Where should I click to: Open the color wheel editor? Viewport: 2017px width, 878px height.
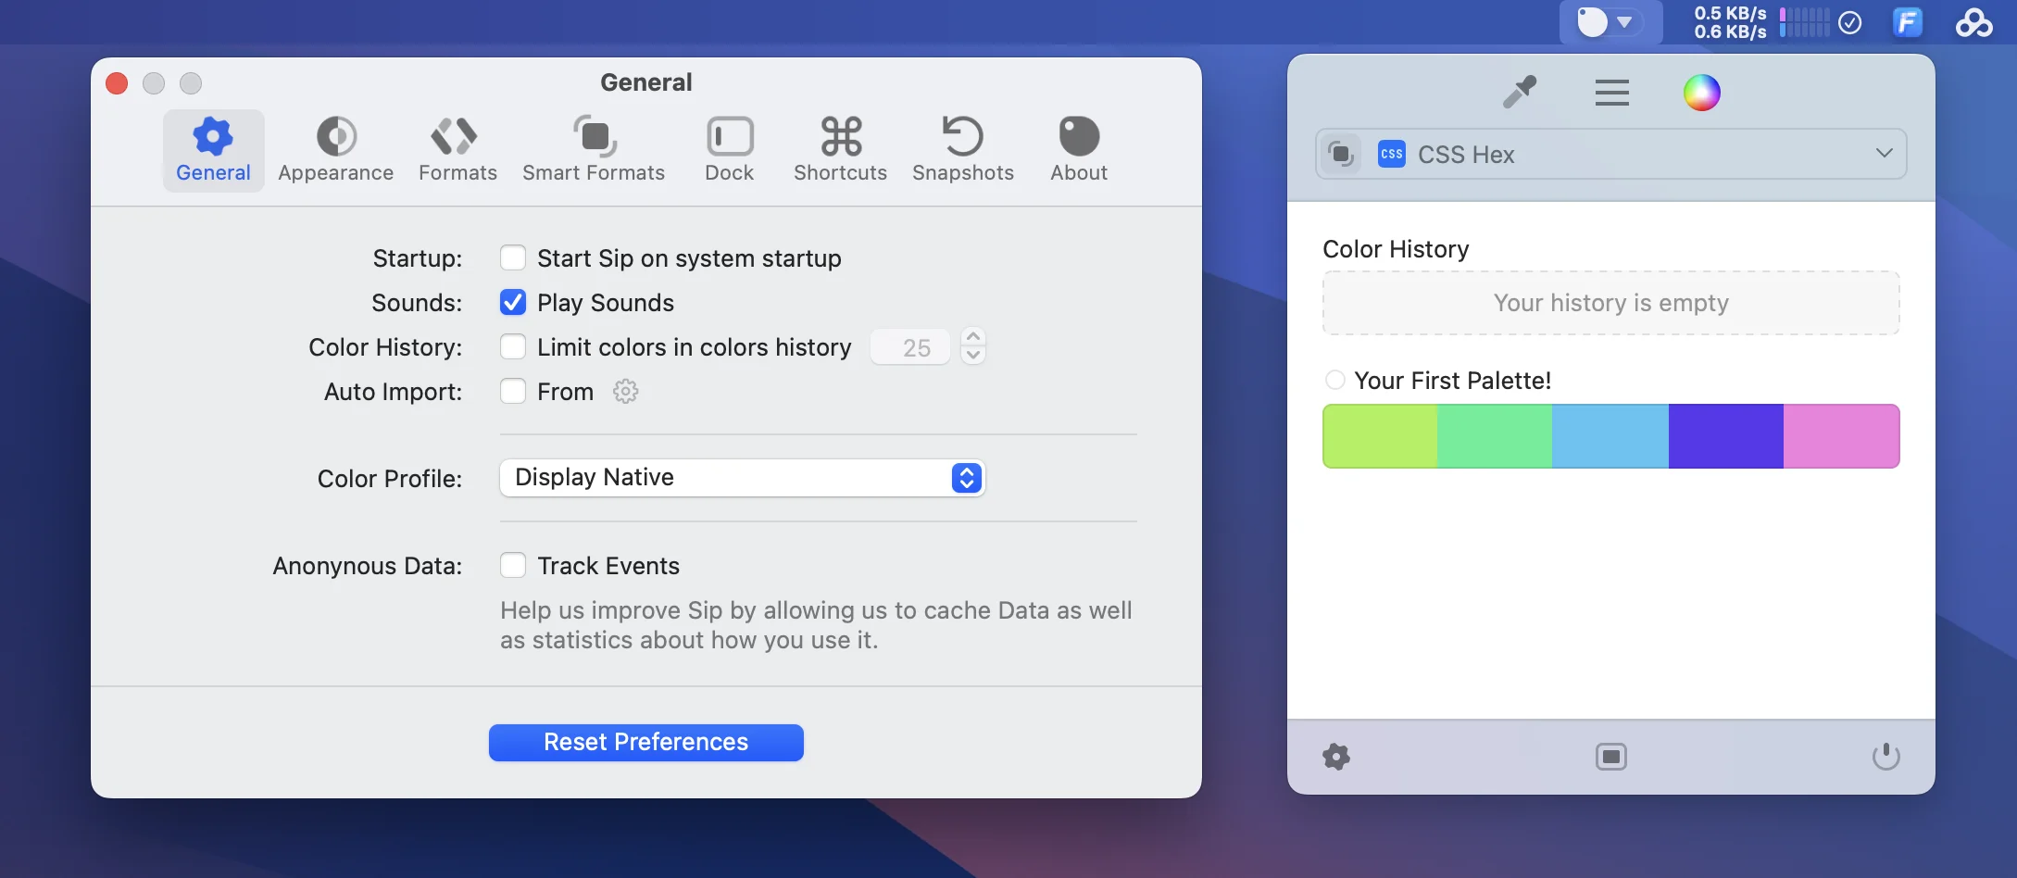pos(1701,93)
